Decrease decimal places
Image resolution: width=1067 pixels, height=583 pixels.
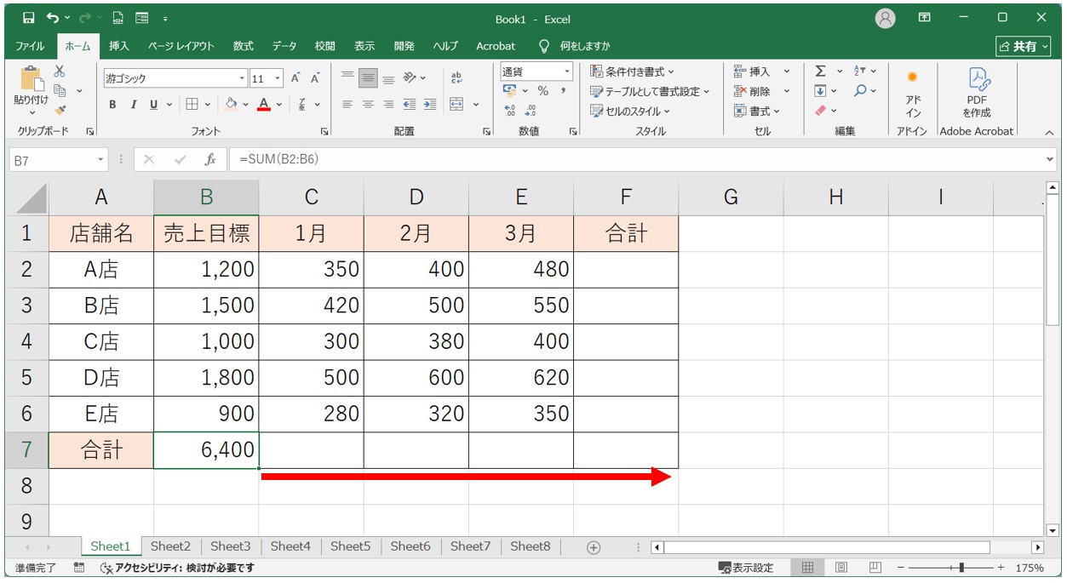pos(530,110)
